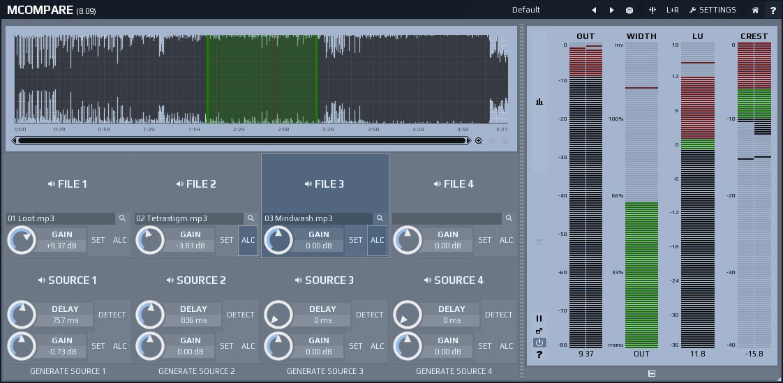Pop out the meters with the detach icon
Viewport: 783px width, 383px height.
pos(539,331)
